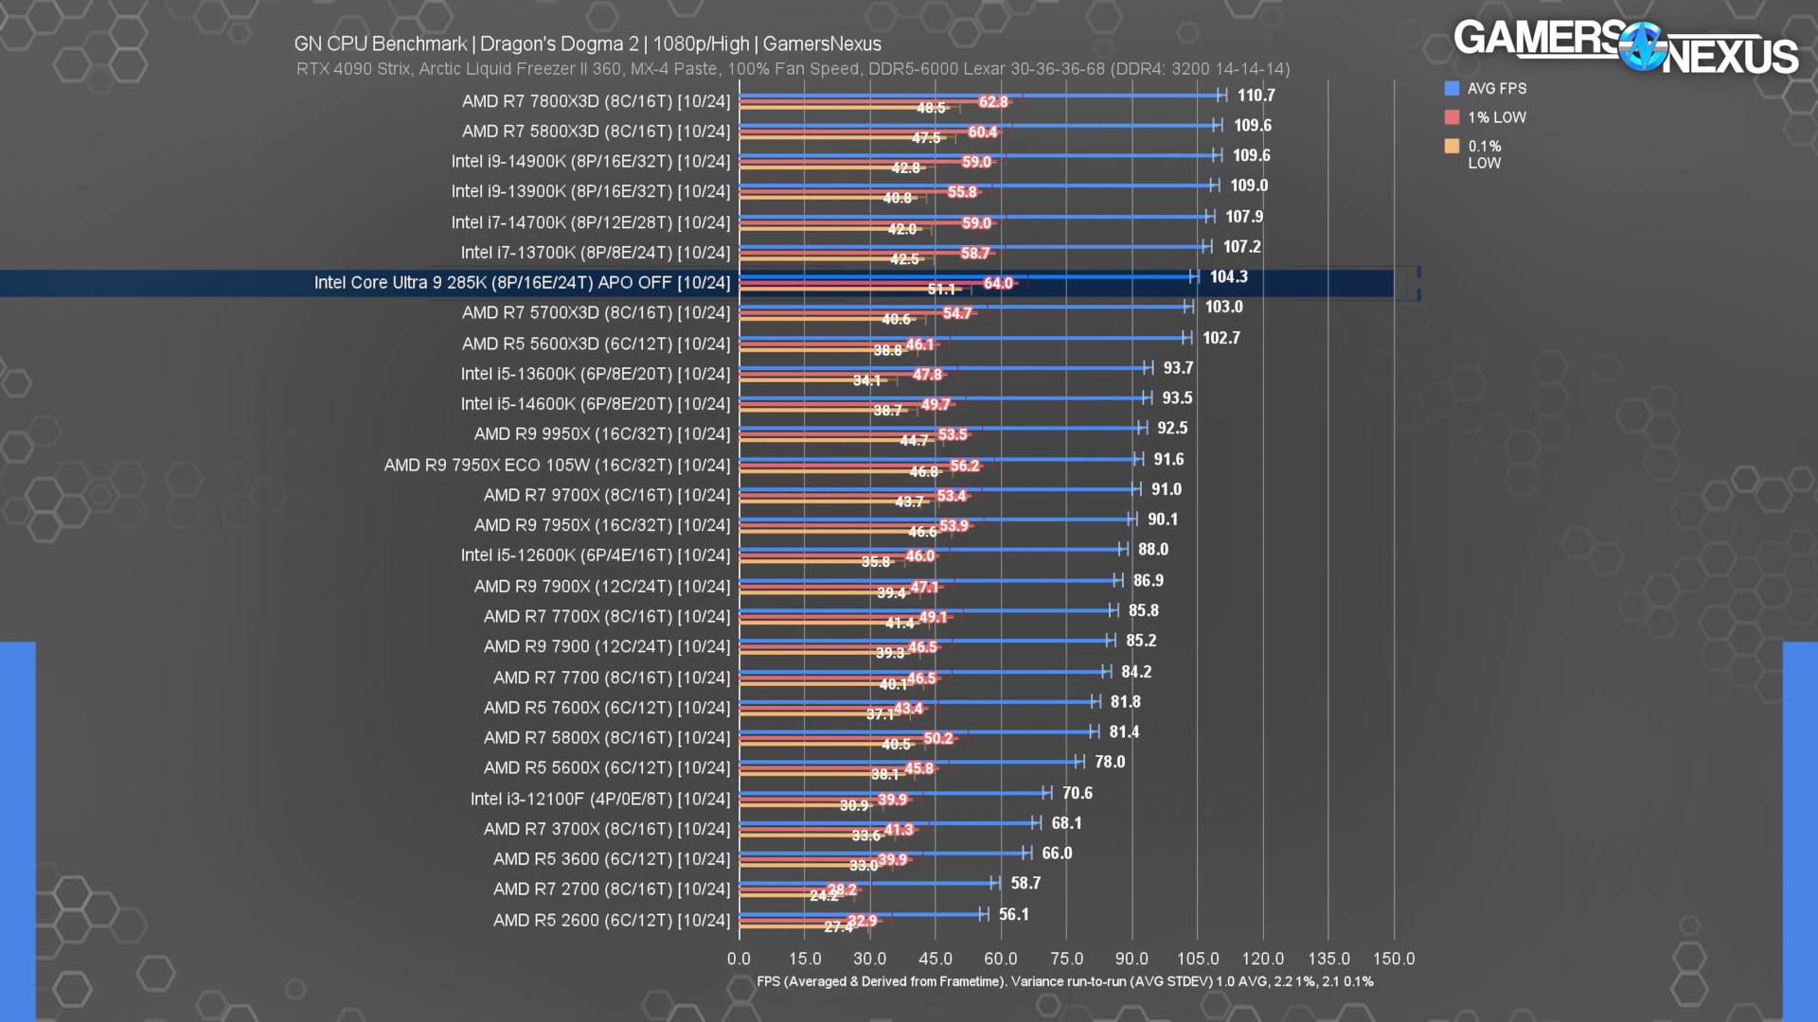1818x1022 pixels.
Task: Click the 88.0 average value for i5-12600K
Action: [x=1153, y=549]
